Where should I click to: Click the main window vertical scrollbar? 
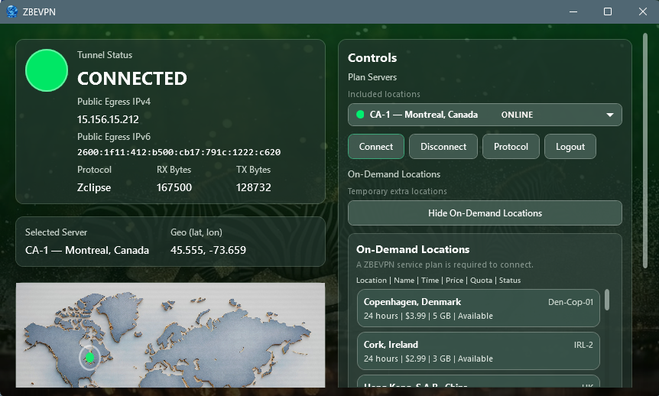click(645, 151)
